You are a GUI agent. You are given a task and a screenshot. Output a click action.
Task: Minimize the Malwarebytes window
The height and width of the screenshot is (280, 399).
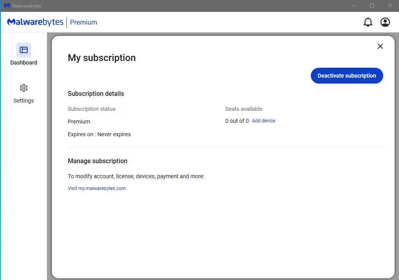pyautogui.click(x=354, y=6)
